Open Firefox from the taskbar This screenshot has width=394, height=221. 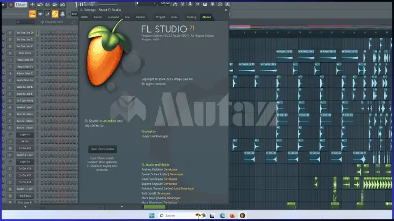[232, 215]
